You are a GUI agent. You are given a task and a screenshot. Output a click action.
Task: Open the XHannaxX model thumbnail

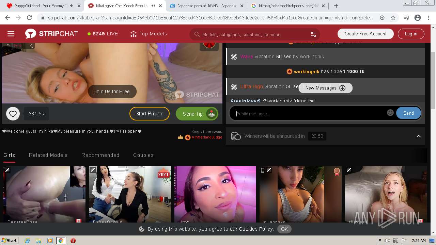tap(300, 195)
